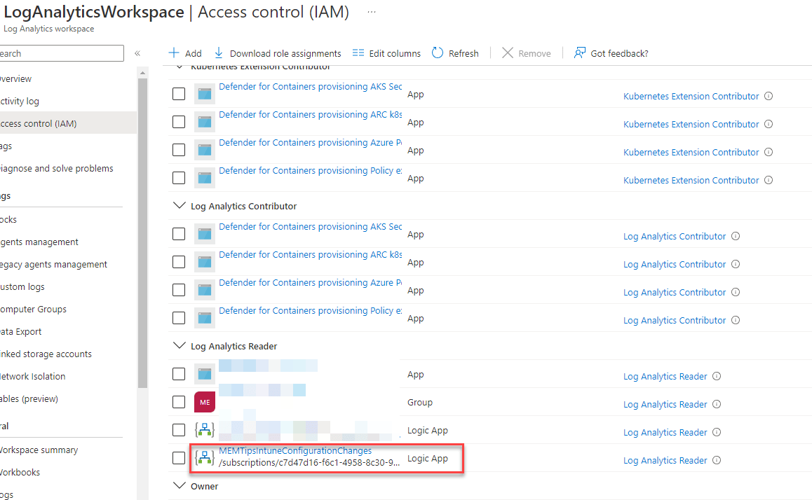Select the Group row checkbox under Log Analytics Reader

tap(179, 402)
